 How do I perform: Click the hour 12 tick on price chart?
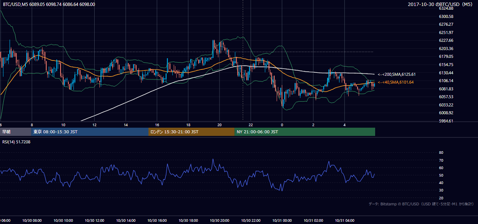(95, 125)
